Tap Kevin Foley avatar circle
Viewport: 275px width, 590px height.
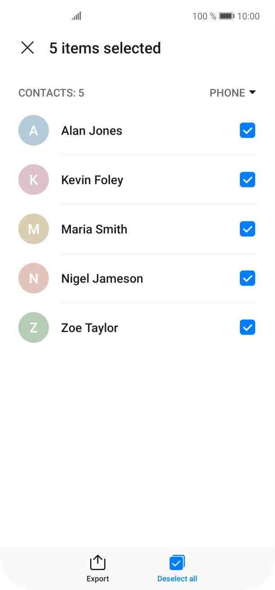point(33,180)
